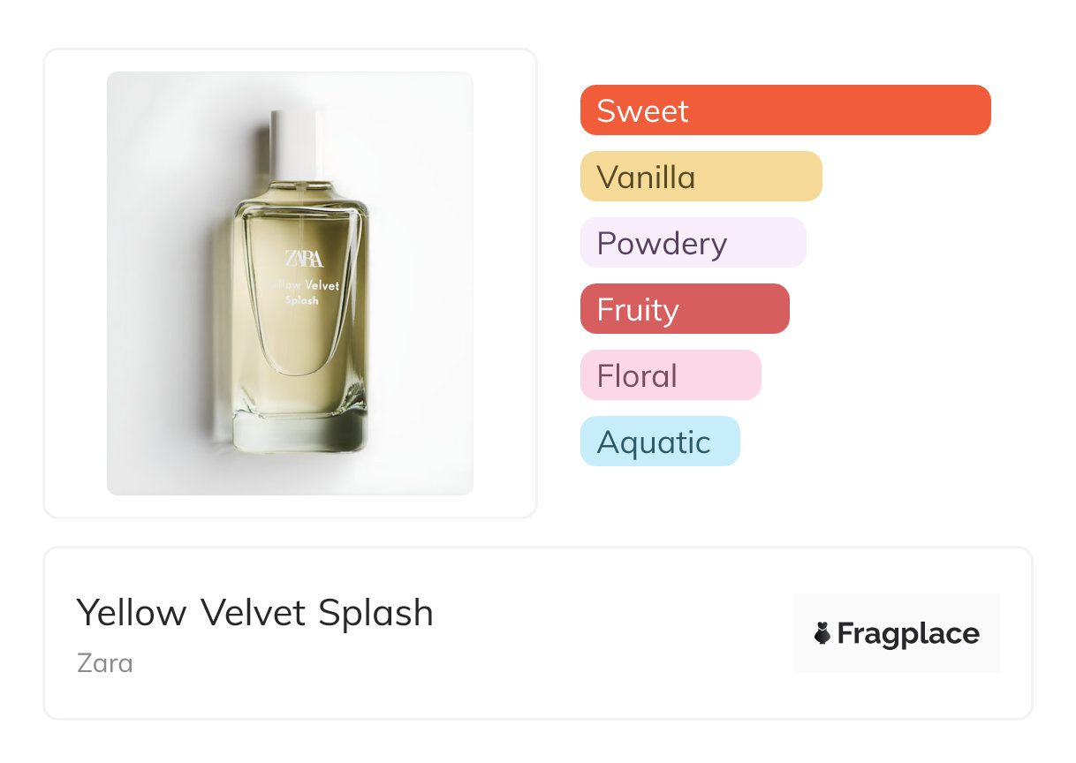Click the word Fruity in red bar
The image size is (1076, 763).
point(638,311)
